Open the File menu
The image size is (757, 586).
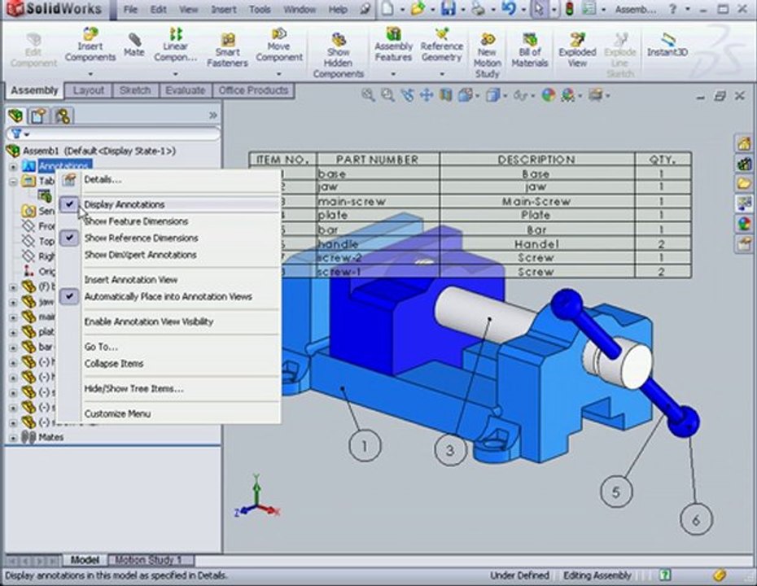pos(130,9)
